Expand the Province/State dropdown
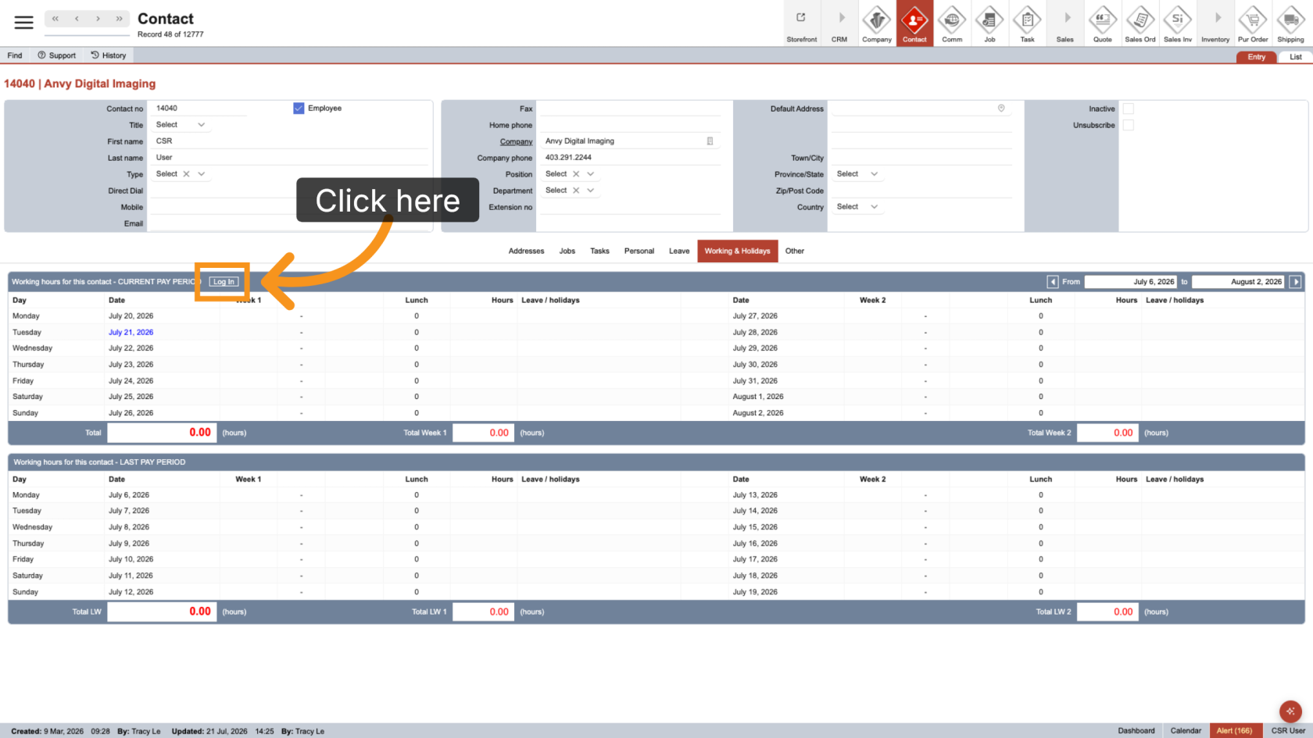This screenshot has width=1313, height=738. [x=857, y=174]
